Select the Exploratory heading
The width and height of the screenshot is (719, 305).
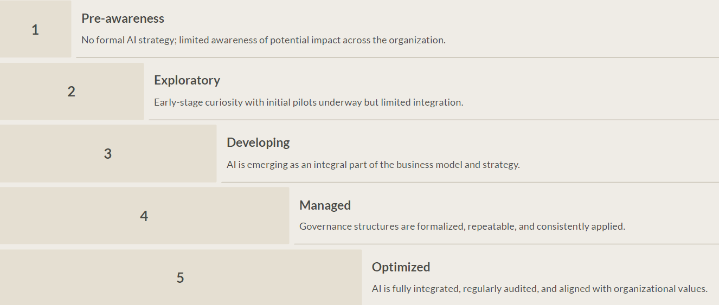tap(187, 80)
